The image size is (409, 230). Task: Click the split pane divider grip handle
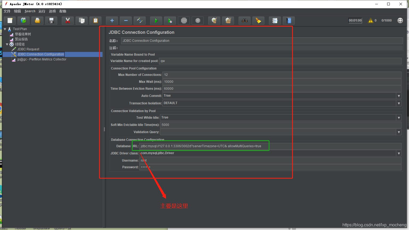104,129
